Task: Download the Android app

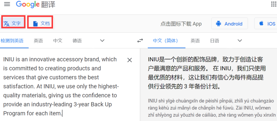Action: (x=230, y=24)
